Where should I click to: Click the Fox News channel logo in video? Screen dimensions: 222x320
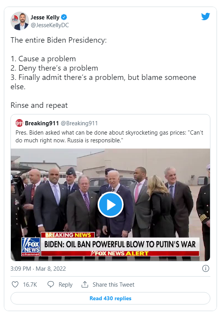click(31, 247)
